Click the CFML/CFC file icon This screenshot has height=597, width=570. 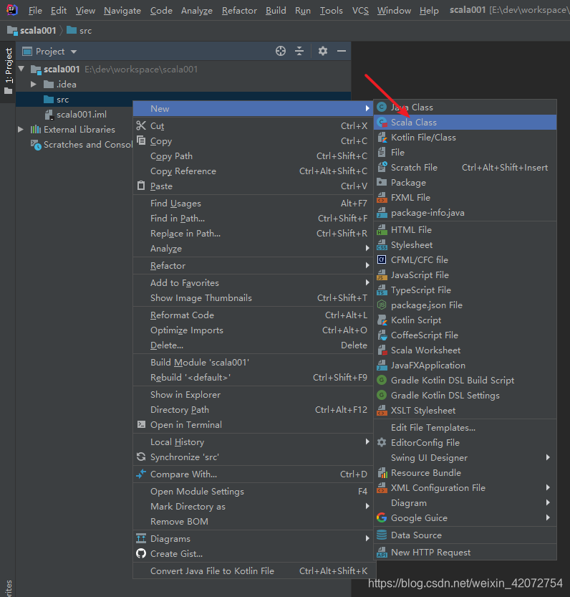coord(382,259)
